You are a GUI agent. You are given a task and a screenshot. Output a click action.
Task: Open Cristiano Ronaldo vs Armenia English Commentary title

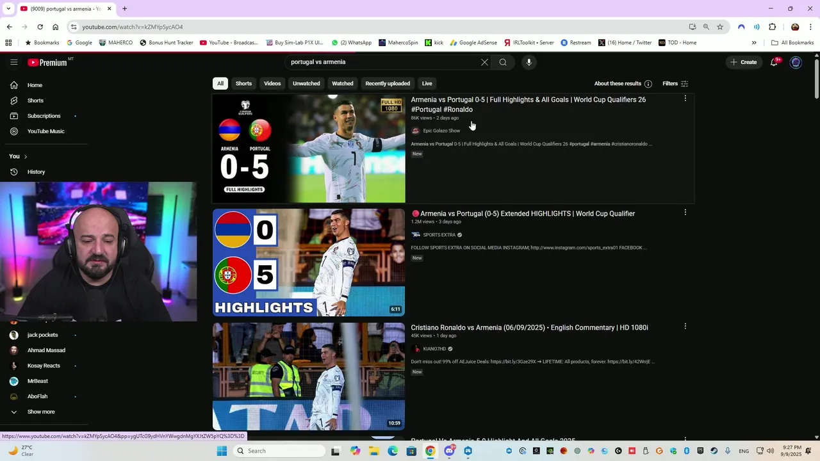[529, 328]
